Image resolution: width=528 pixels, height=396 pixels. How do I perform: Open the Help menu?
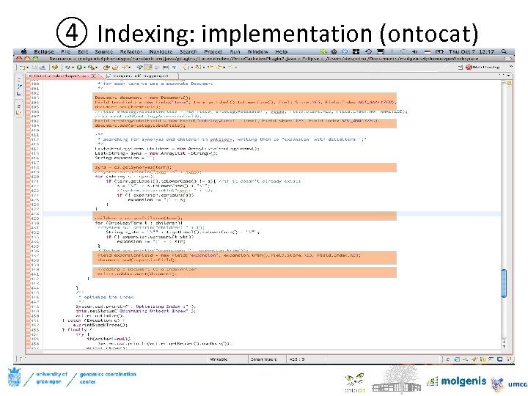(x=281, y=51)
